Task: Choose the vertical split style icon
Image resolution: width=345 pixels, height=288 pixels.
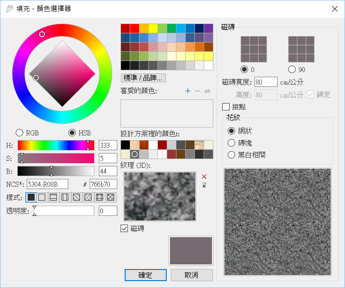Action: coord(65,197)
